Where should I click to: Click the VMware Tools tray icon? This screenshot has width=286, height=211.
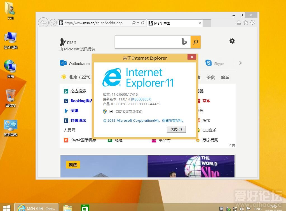point(221,209)
